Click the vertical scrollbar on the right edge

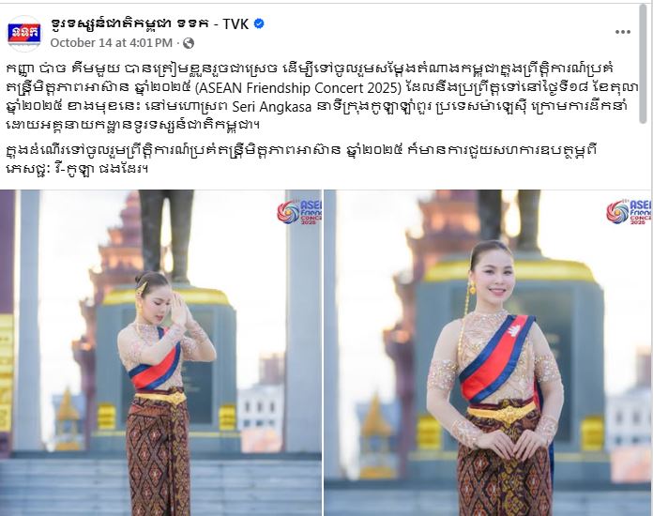pos(644,63)
